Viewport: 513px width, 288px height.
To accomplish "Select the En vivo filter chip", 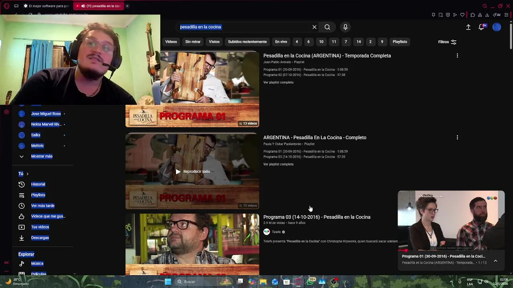I will tap(281, 42).
